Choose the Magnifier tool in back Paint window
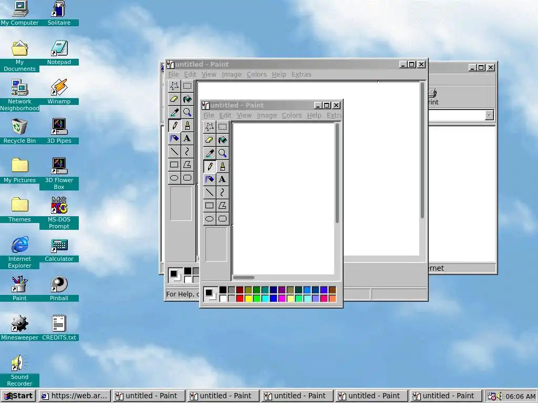Viewport: 538px width, 403px height. [x=188, y=112]
